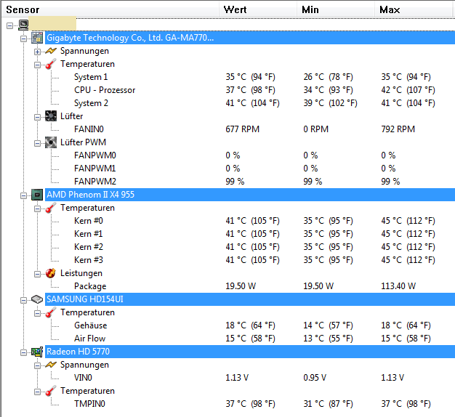Select the FANPWM2 row

[x=264, y=181]
